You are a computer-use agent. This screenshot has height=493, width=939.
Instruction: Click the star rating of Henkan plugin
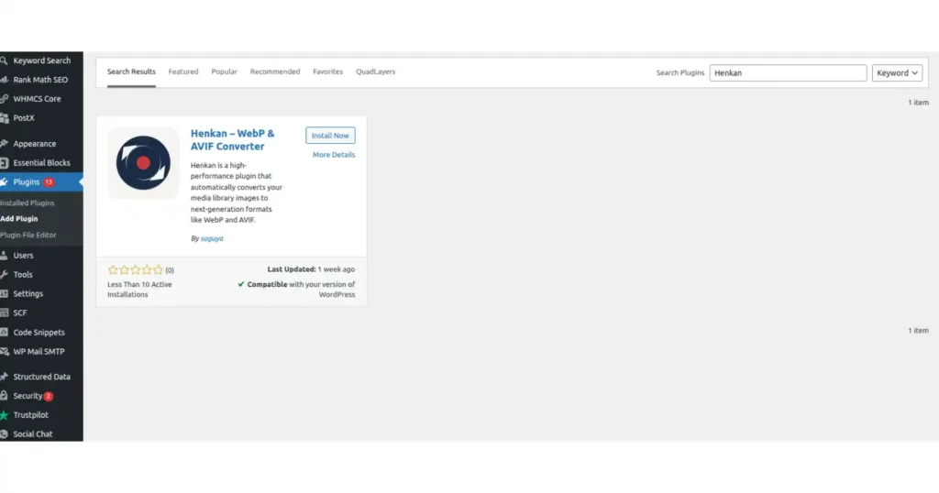point(136,269)
